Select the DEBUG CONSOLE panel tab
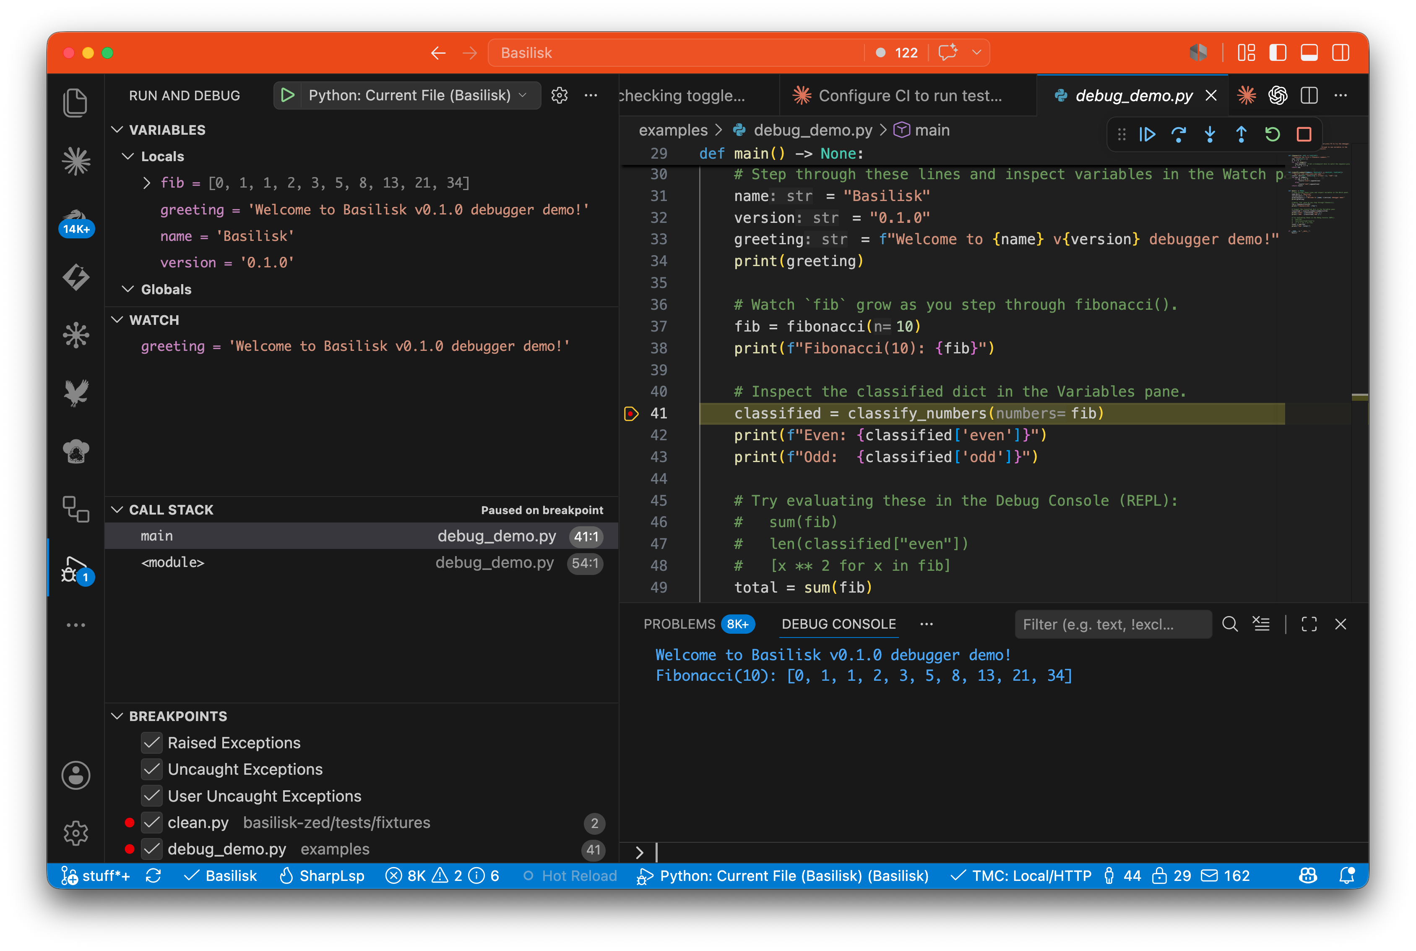The height and width of the screenshot is (951, 1416). [x=839, y=624]
